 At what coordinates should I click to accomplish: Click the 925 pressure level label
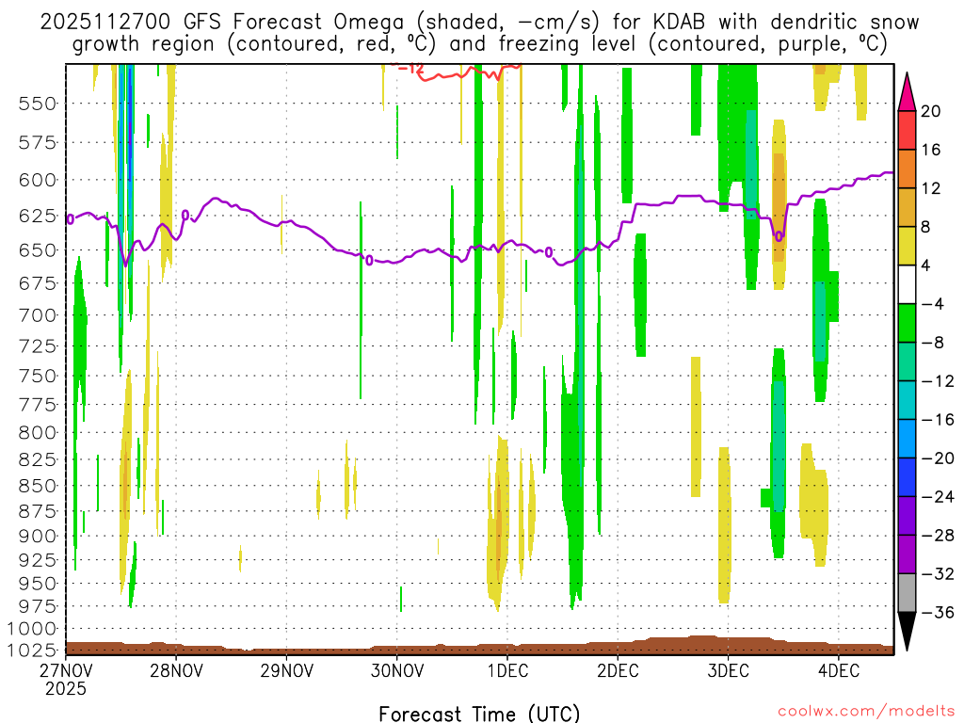[x=37, y=560]
